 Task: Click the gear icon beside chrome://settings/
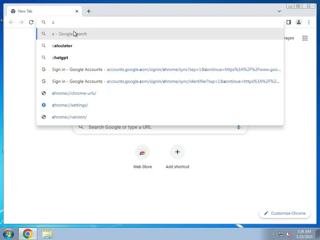[x=44, y=105]
